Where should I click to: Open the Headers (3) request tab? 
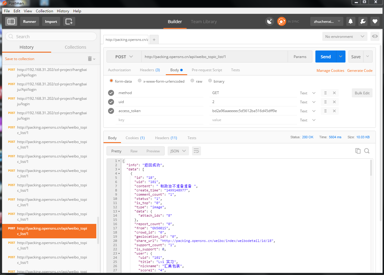click(x=150, y=70)
